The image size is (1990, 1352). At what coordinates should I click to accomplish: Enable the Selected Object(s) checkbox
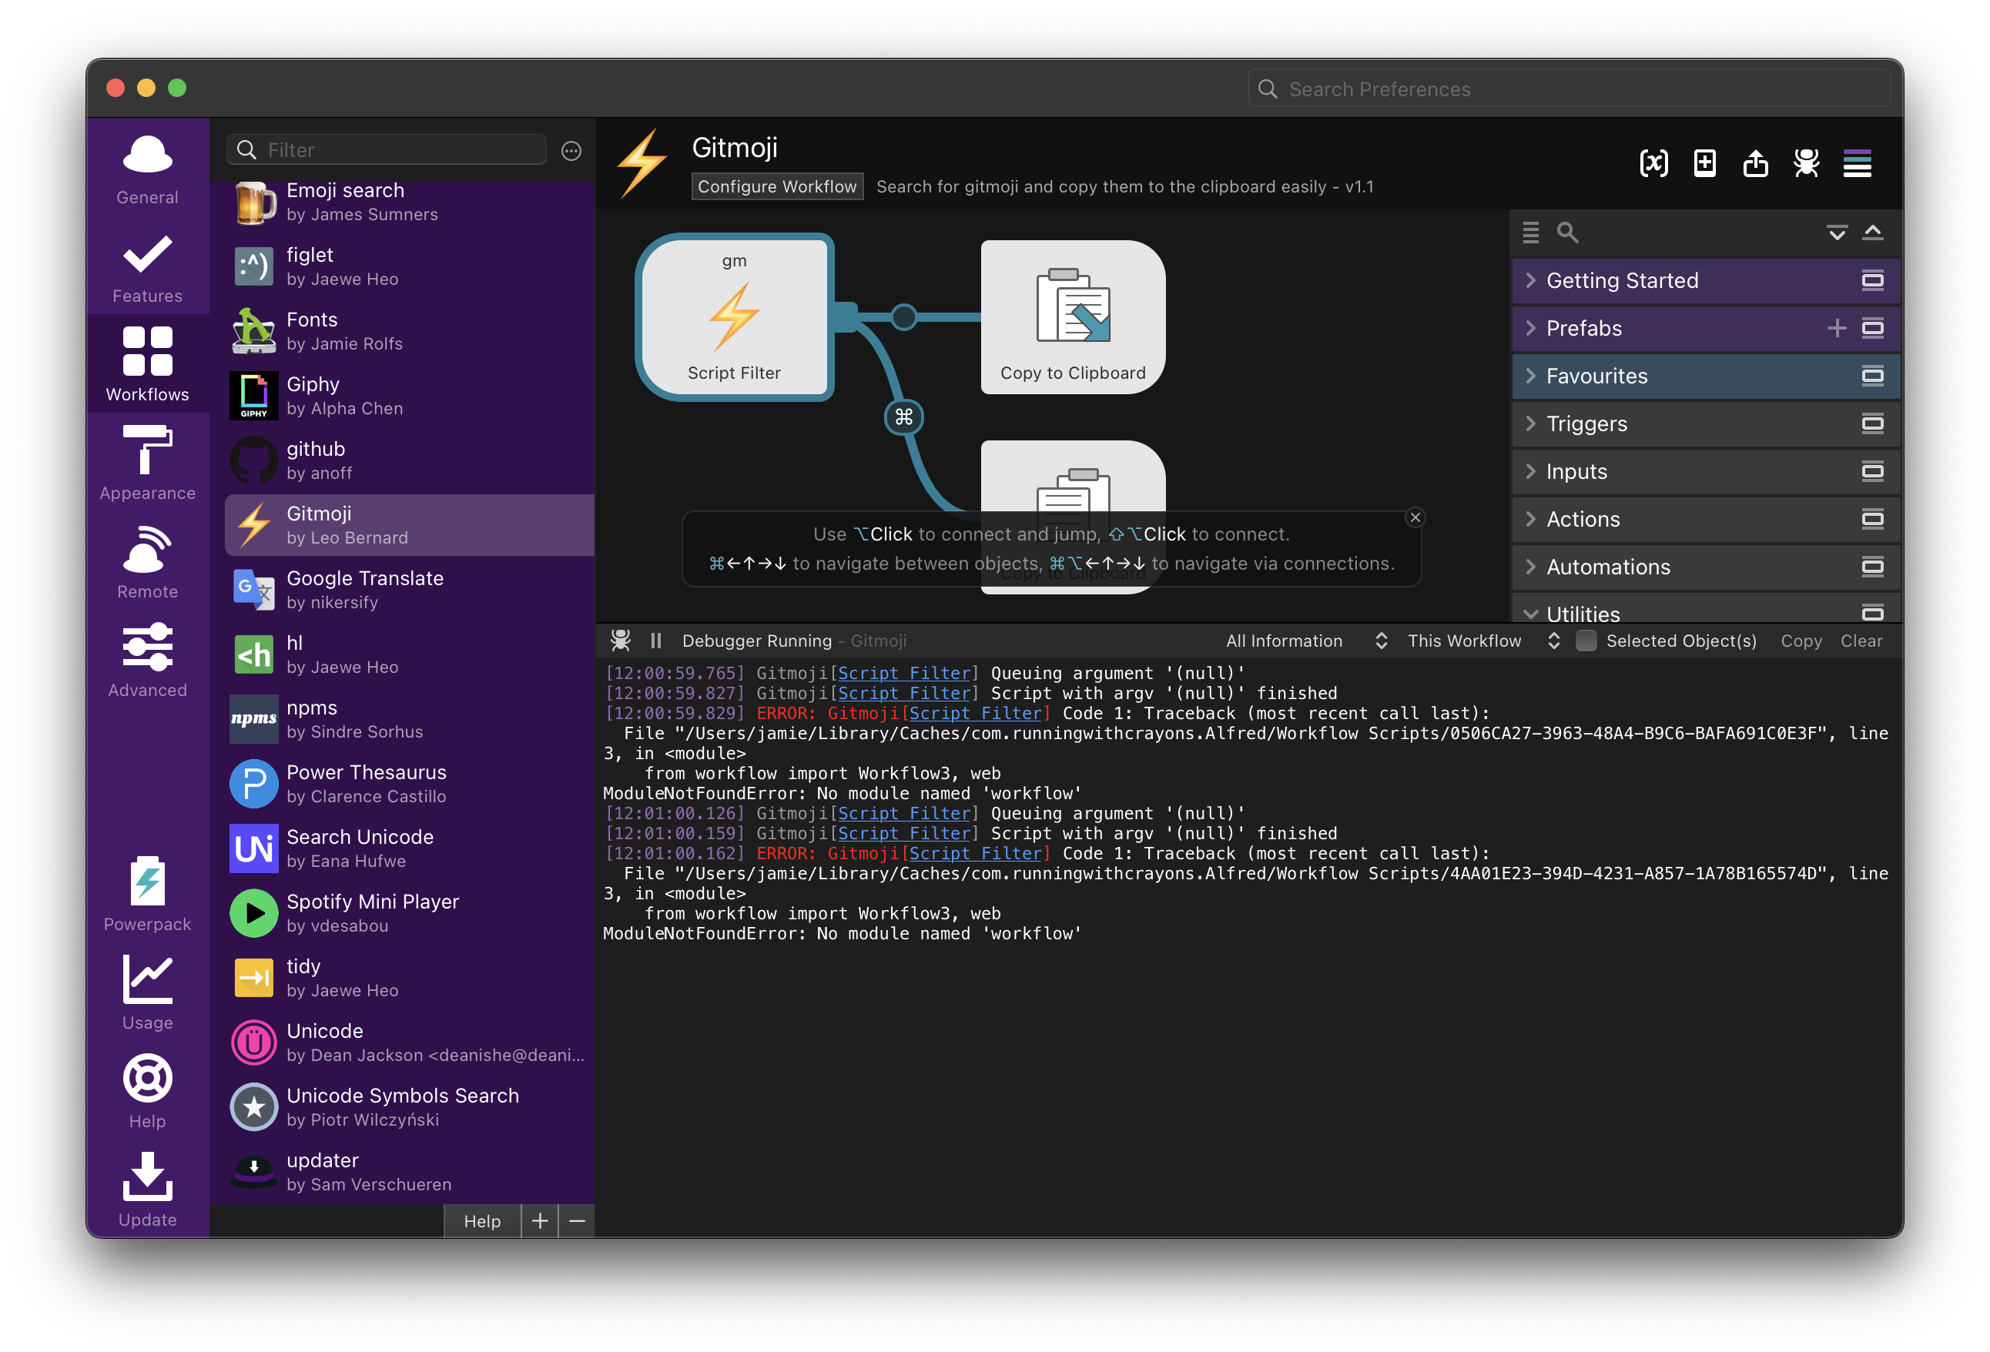pyautogui.click(x=1586, y=641)
